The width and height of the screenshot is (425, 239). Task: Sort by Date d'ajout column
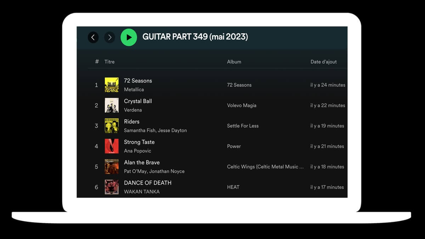(x=324, y=62)
